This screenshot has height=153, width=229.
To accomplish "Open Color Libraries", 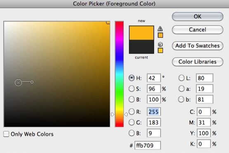I will (198, 62).
